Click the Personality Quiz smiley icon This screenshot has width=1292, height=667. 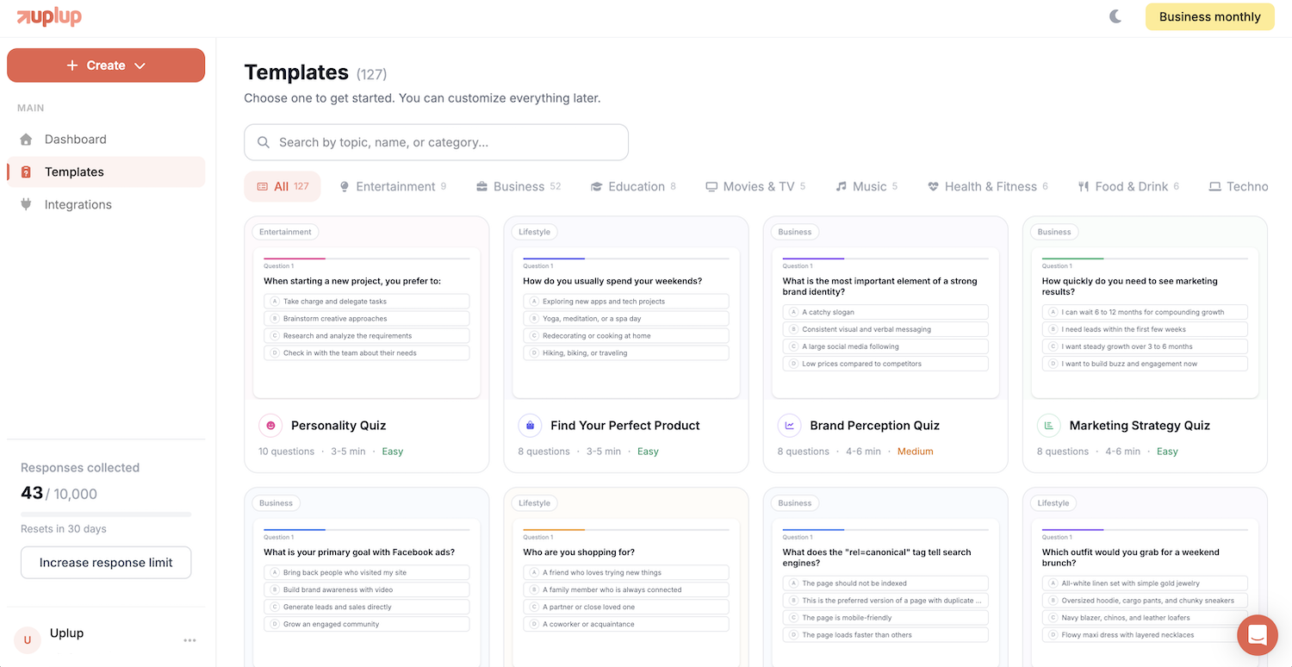click(270, 426)
